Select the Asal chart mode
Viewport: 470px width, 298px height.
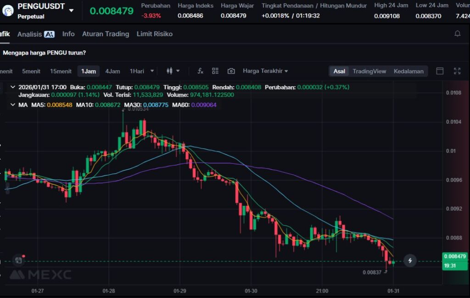pos(339,71)
